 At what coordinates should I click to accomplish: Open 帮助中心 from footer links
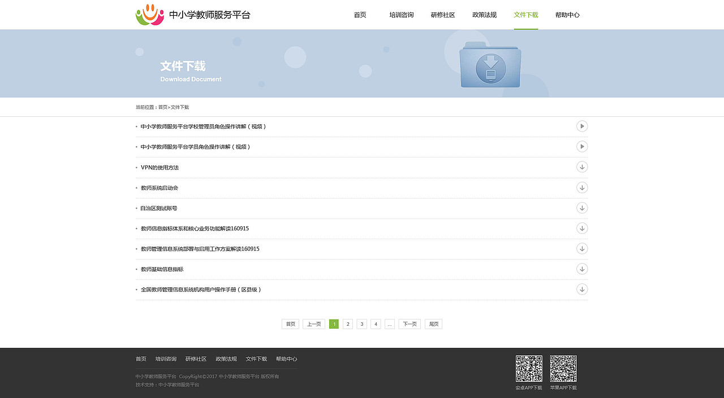(286, 358)
